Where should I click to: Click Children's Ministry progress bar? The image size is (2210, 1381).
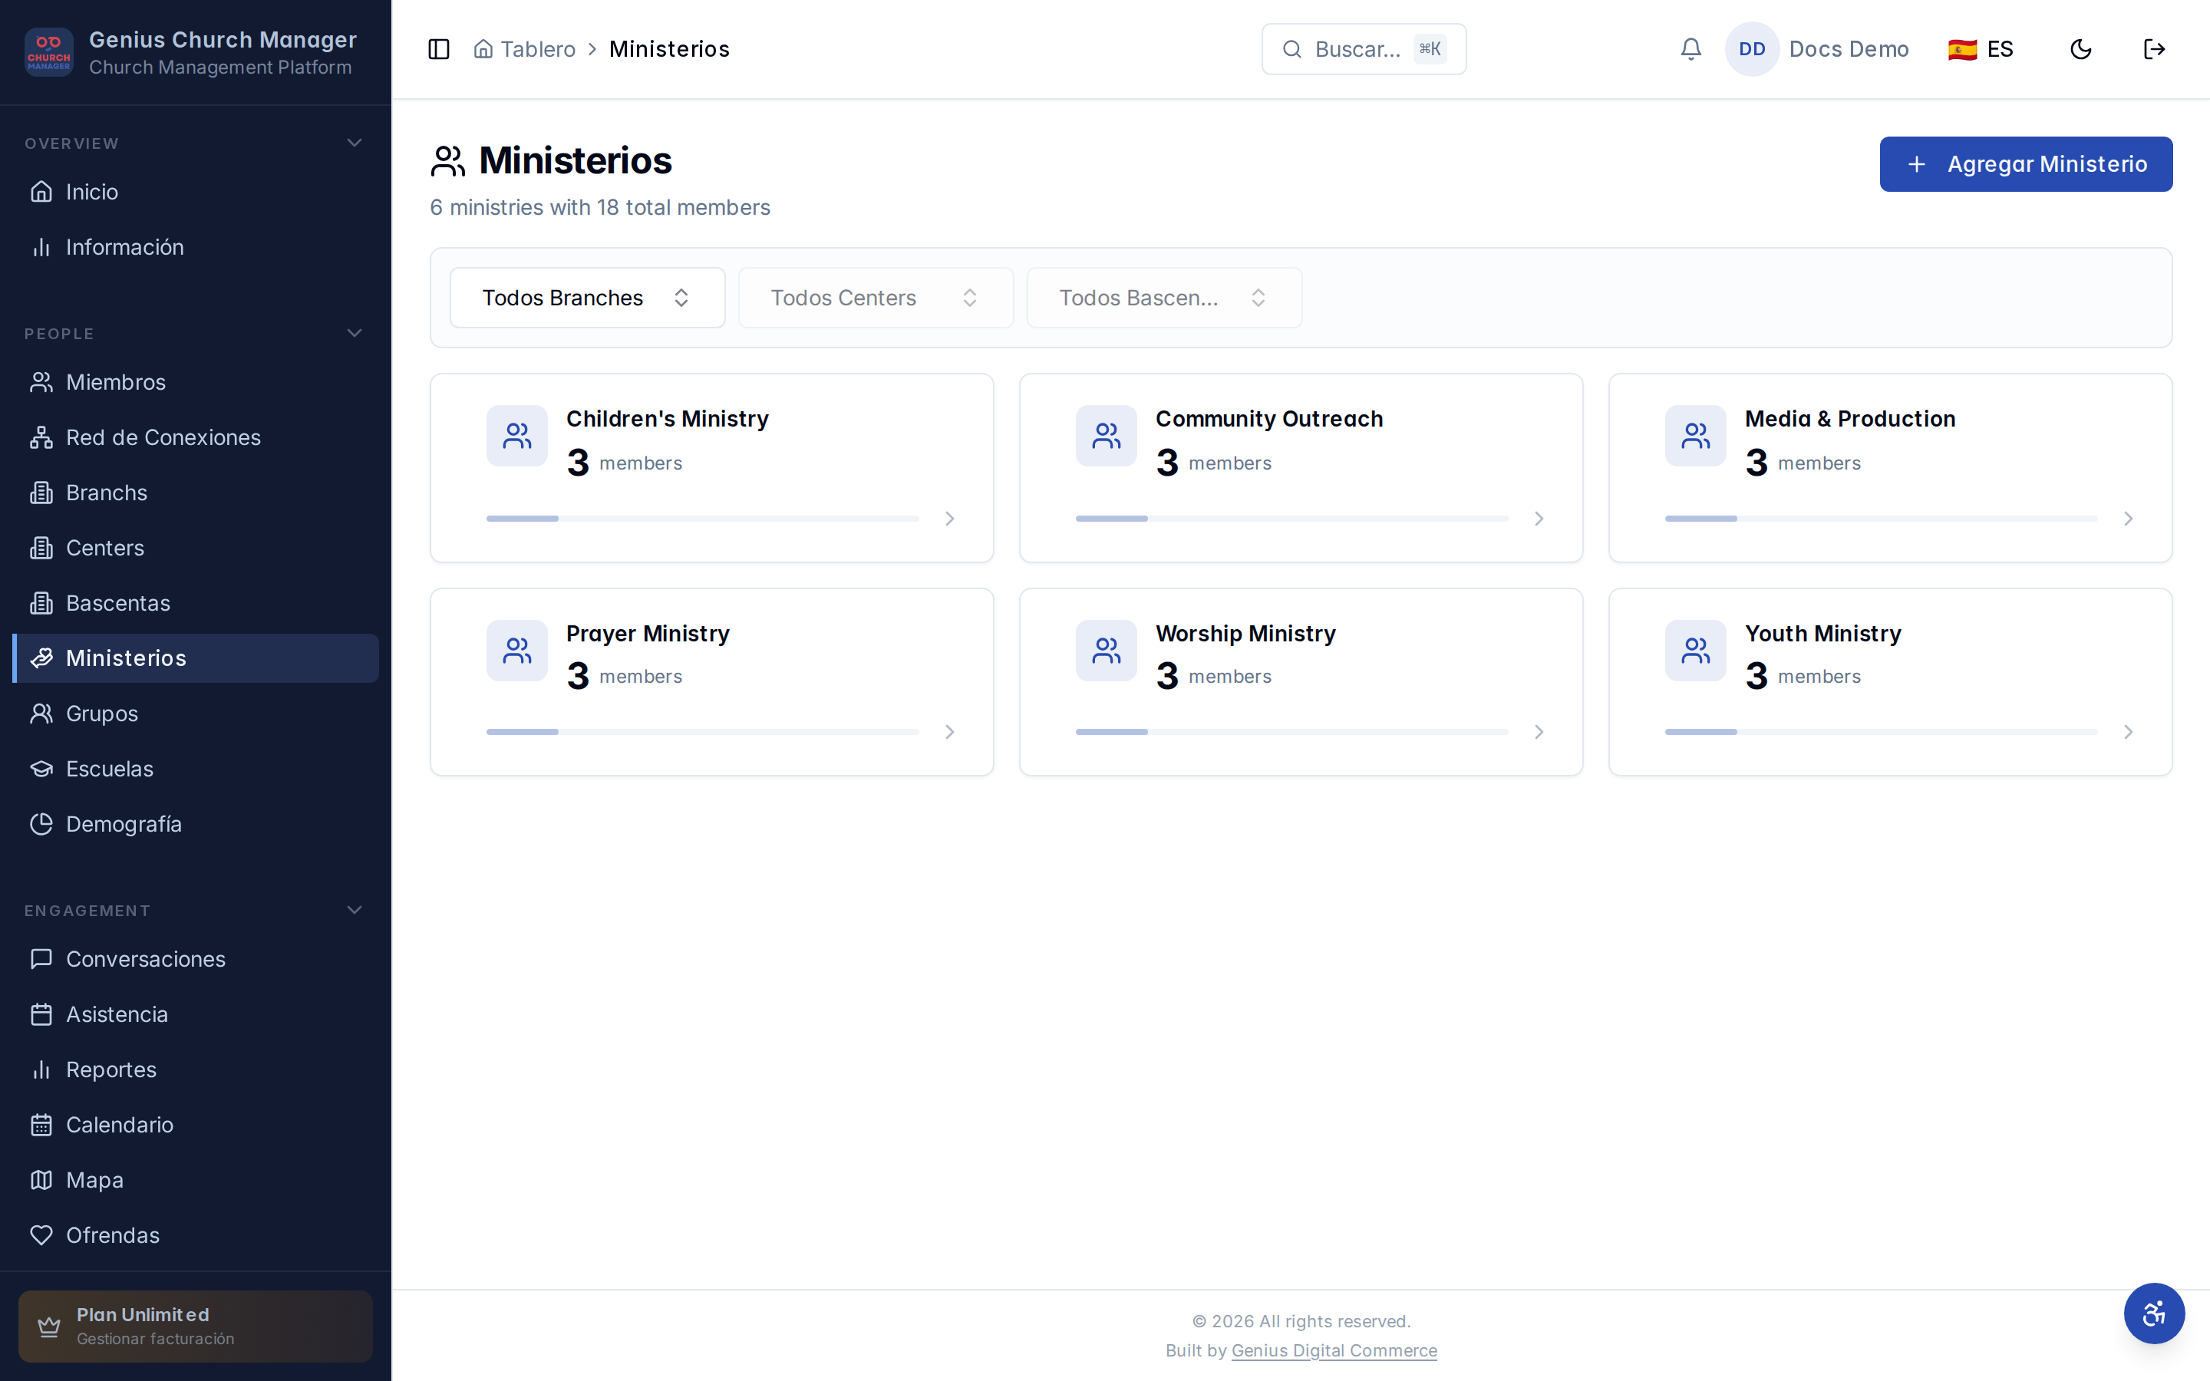pyautogui.click(x=702, y=519)
